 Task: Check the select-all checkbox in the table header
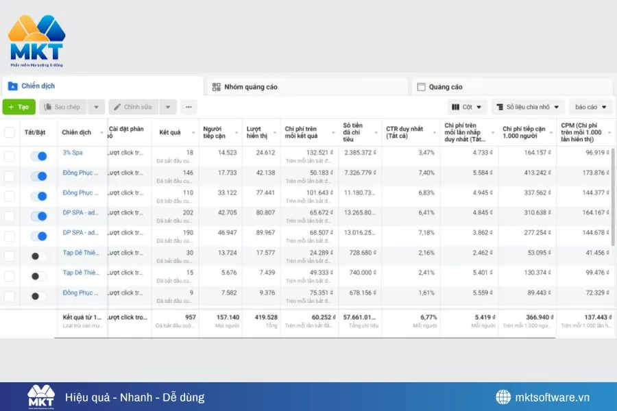point(10,132)
